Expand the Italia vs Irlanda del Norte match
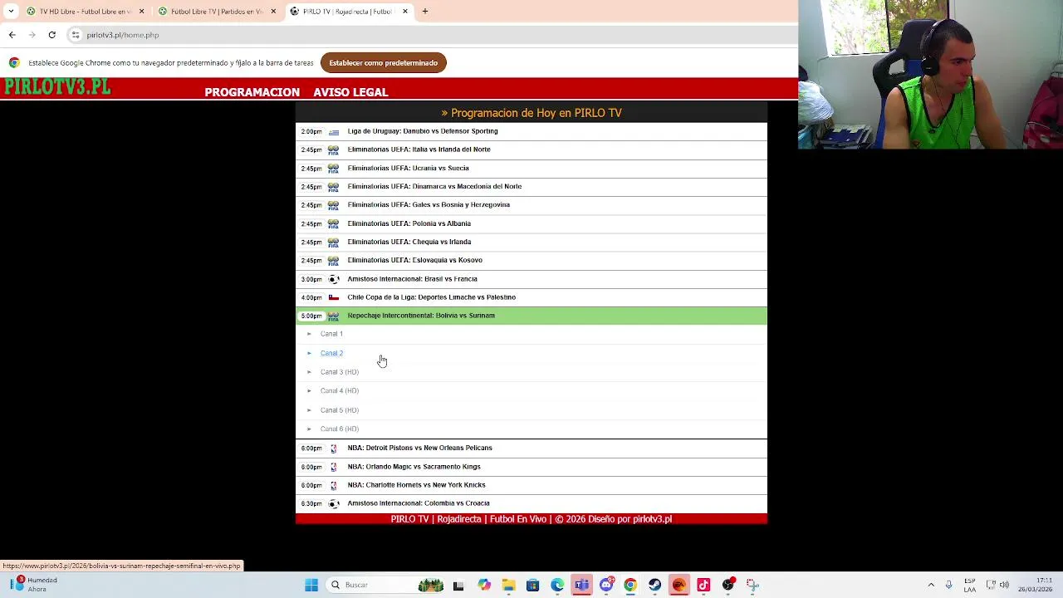 [x=531, y=149]
